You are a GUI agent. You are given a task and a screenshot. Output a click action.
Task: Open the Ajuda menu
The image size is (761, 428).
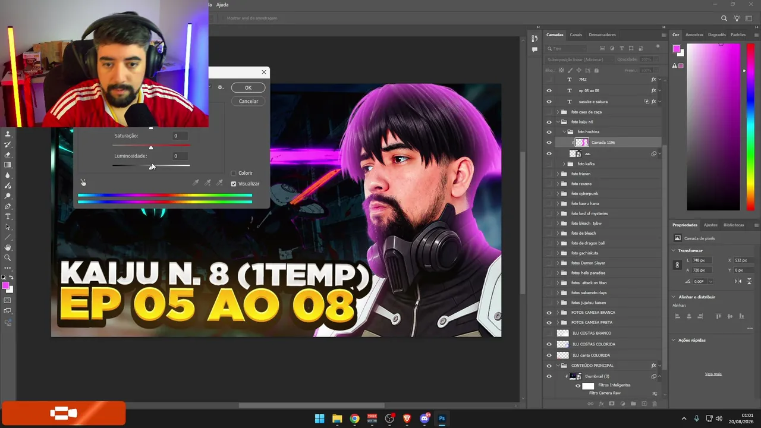(x=222, y=5)
